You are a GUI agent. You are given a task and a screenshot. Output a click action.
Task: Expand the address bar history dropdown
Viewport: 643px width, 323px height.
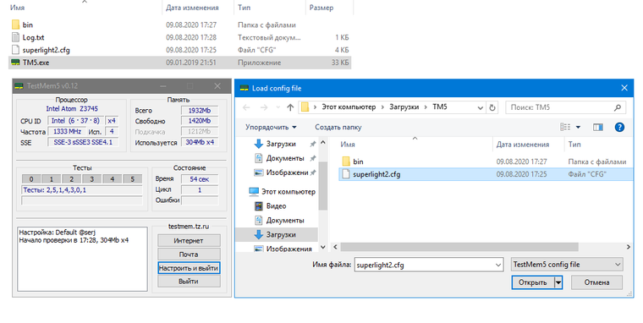pos(481,107)
